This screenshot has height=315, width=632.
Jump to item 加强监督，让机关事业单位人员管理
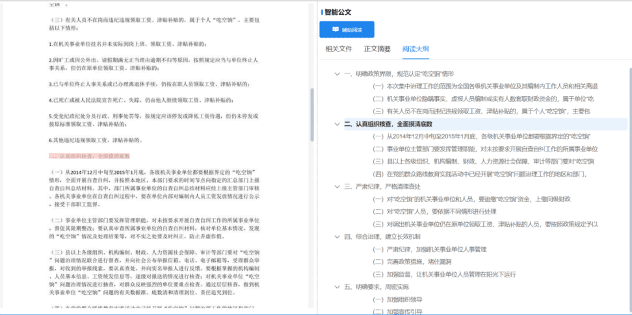pyautogui.click(x=444, y=274)
